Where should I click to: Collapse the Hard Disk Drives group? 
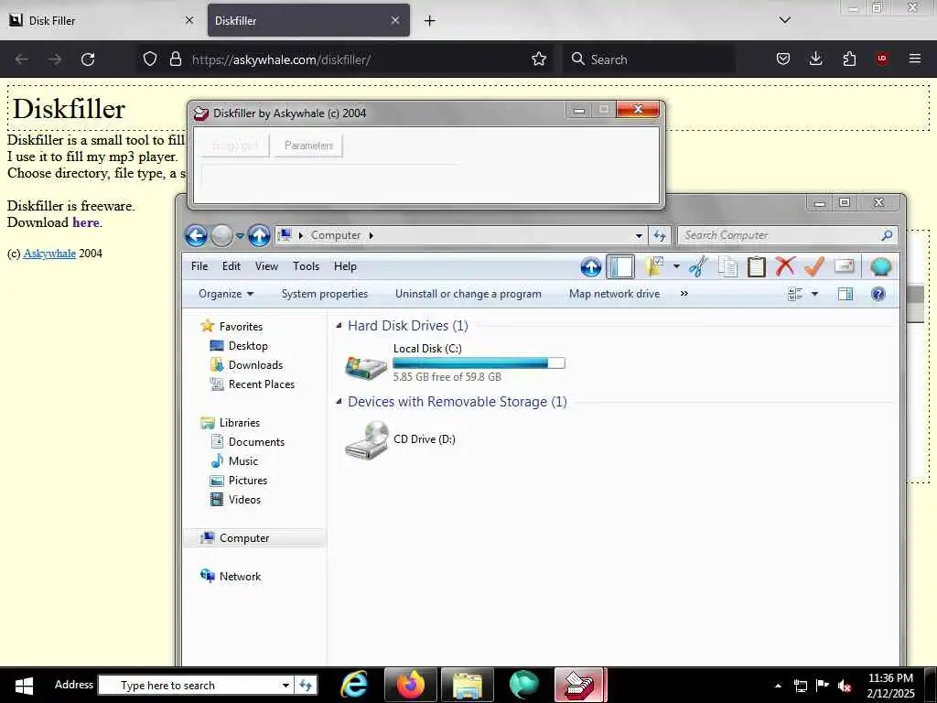[x=339, y=326]
